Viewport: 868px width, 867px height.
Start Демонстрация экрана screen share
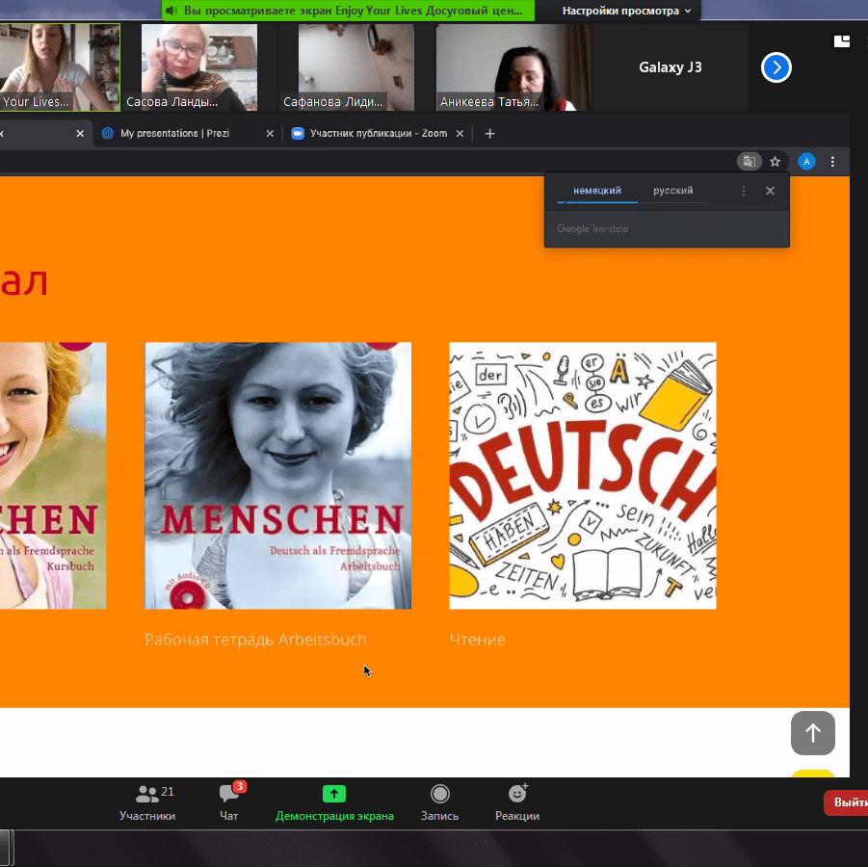pyautogui.click(x=334, y=802)
